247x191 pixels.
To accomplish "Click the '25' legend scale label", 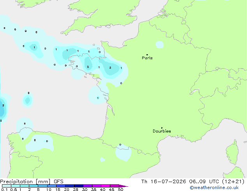I will pyautogui.click(x=76, y=189).
